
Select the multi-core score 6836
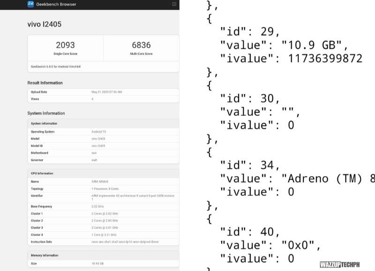point(141,45)
